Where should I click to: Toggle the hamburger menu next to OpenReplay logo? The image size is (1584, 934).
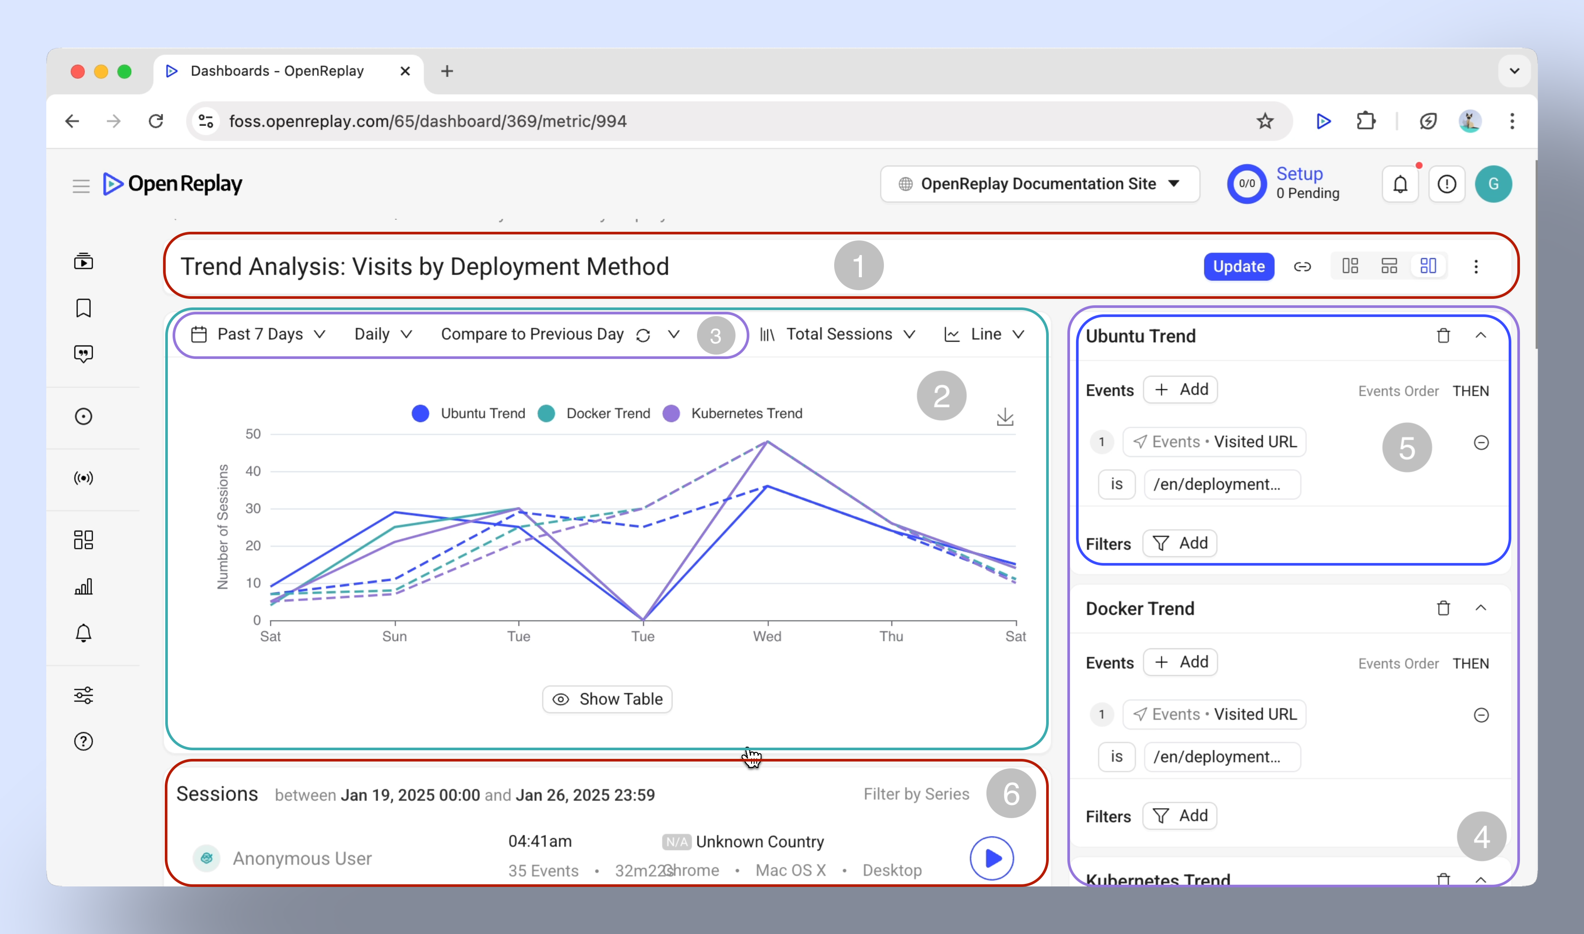pyautogui.click(x=80, y=186)
